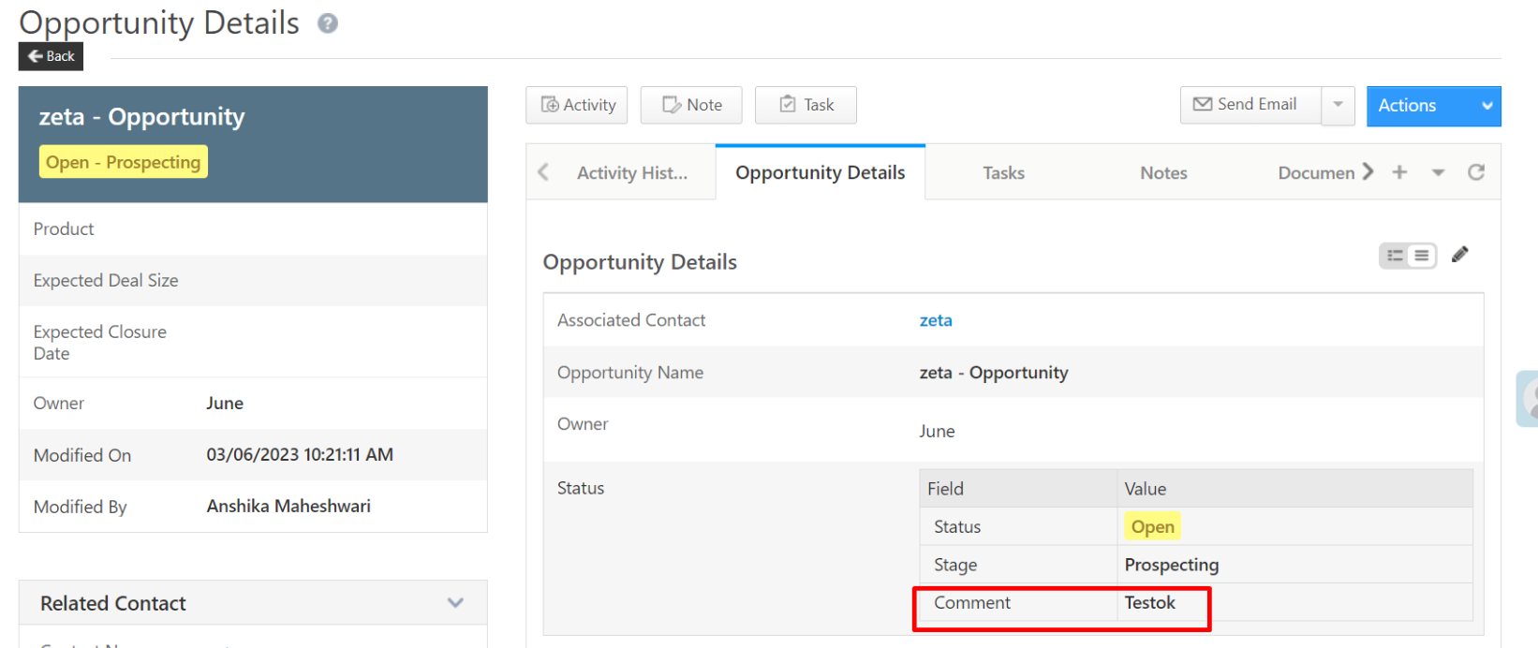The width and height of the screenshot is (1538, 648).
Task: Click the help question mark icon
Action: (x=327, y=23)
